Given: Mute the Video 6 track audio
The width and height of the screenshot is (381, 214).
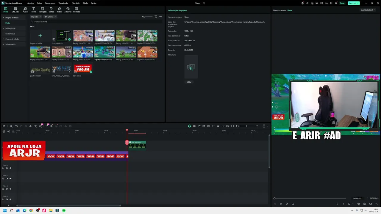Looking at the screenshot, I should point(7,168).
